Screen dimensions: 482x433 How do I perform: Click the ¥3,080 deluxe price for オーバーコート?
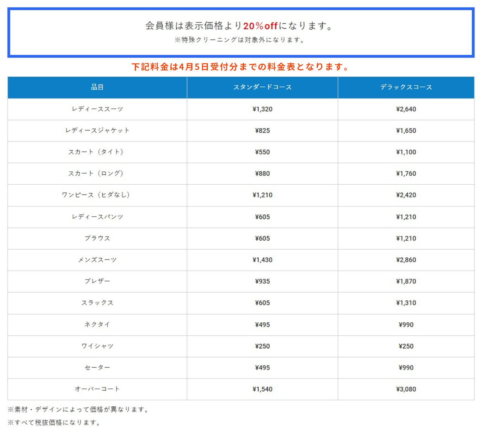point(406,389)
